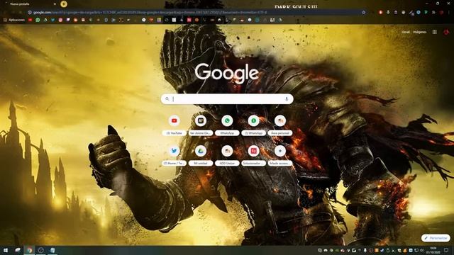This screenshot has height=255, width=454.
Task: Click the Añadir acceso directo plus button
Action: click(x=280, y=151)
